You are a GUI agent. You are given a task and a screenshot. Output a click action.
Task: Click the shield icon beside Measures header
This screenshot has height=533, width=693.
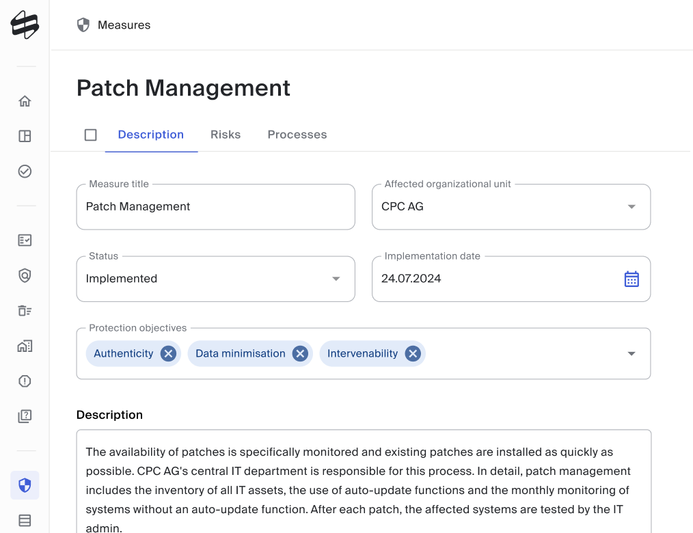[x=83, y=25]
